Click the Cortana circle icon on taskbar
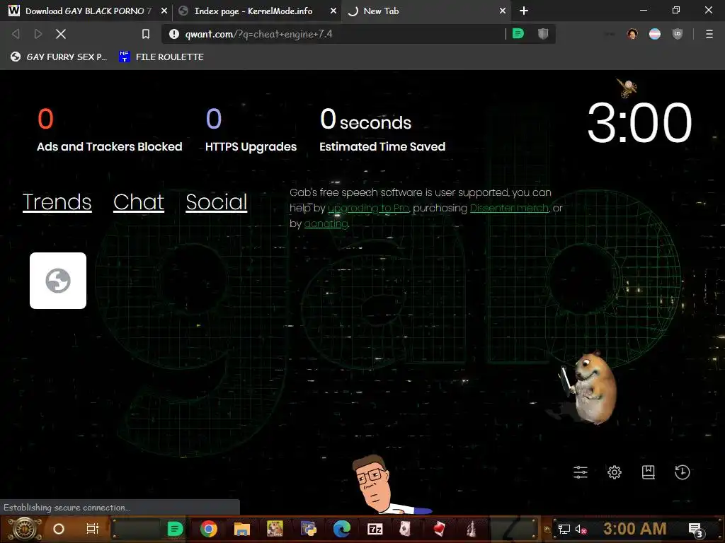Viewport: 725px width, 543px height. (58, 529)
